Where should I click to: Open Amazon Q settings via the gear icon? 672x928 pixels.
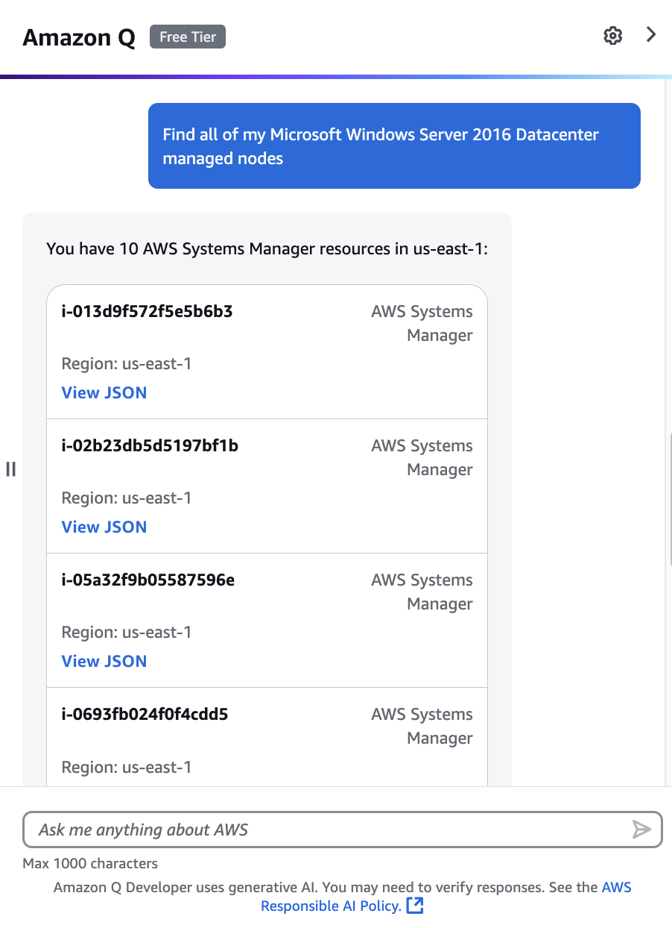coord(612,36)
